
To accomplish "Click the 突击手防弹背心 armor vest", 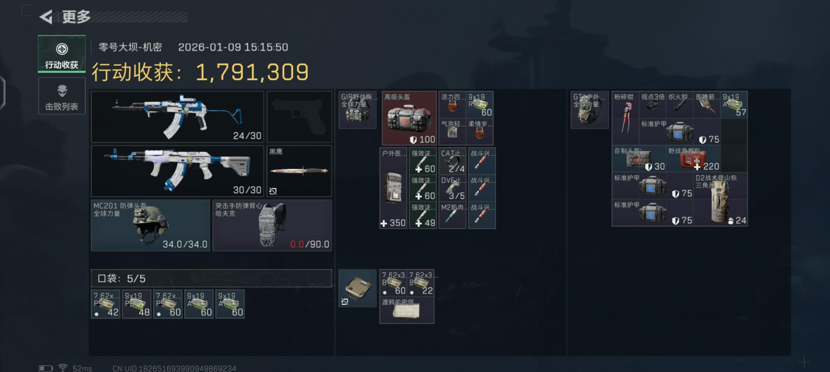I will pos(272,225).
